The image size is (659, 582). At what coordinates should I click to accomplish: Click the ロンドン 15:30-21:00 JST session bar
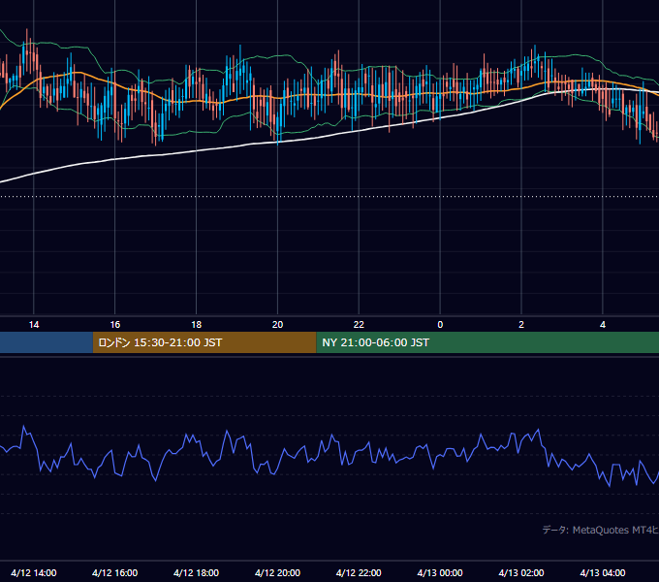(204, 342)
